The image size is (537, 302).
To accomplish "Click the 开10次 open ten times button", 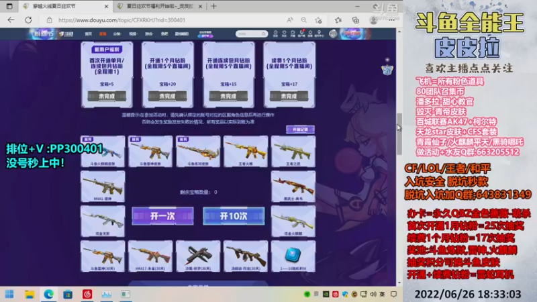I will [x=234, y=216].
